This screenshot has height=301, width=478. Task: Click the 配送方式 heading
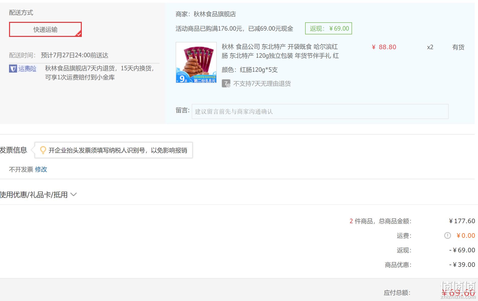tap(21, 13)
